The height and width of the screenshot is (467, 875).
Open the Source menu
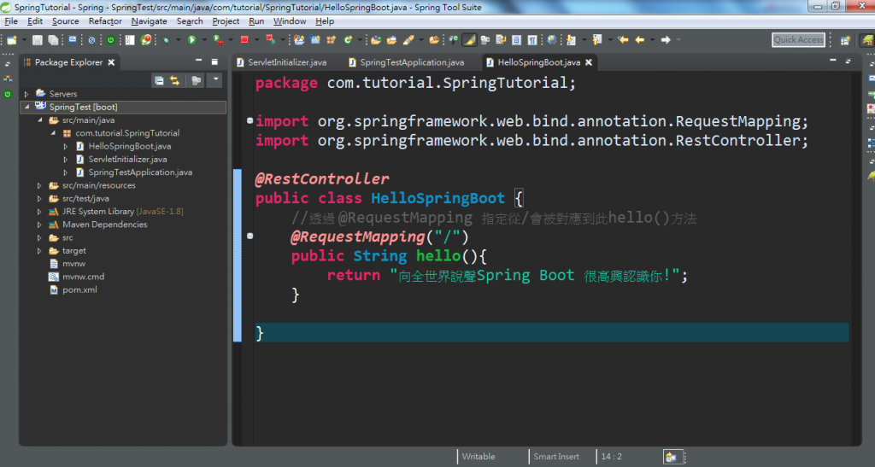(x=65, y=21)
